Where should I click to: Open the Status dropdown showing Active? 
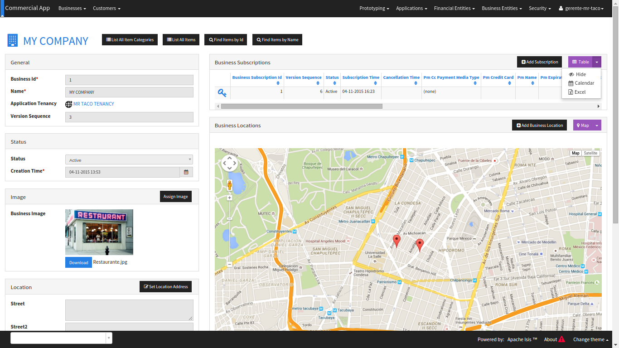pyautogui.click(x=129, y=160)
